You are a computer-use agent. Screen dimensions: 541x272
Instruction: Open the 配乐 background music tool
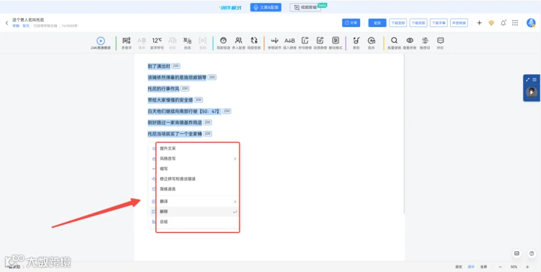[371, 41]
